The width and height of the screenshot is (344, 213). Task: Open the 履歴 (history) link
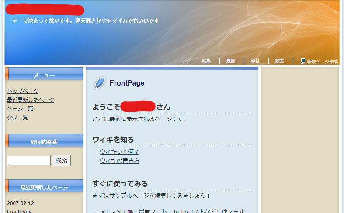point(231,61)
